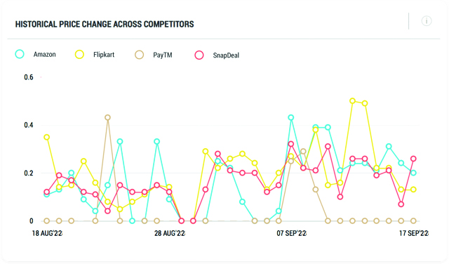Select Amazon's last data point at 0.2

pyautogui.click(x=413, y=173)
